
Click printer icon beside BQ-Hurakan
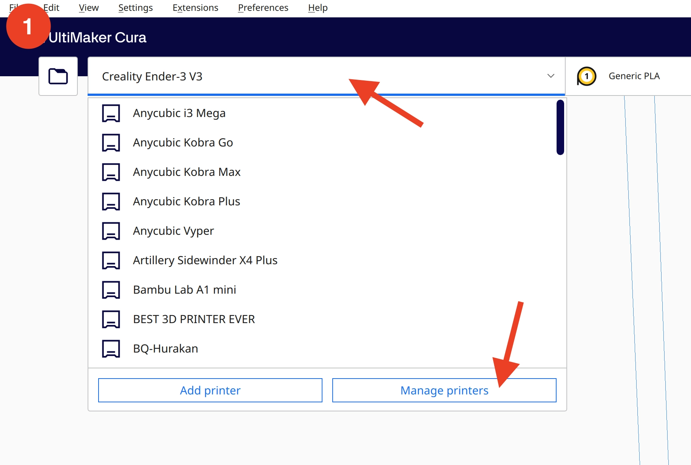point(111,349)
